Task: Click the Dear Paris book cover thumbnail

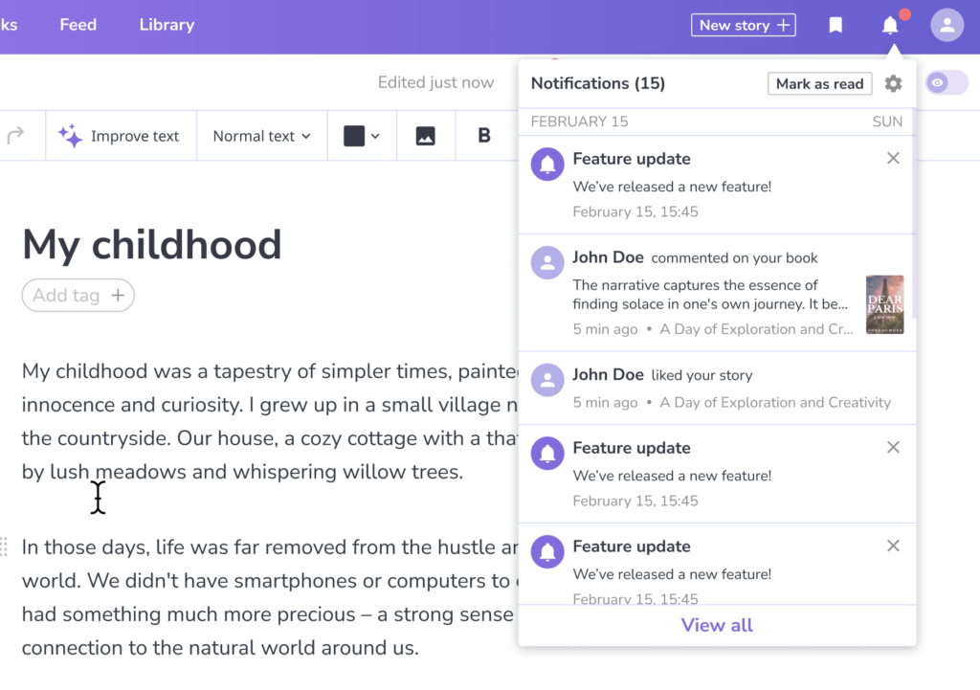Action: coord(884,304)
